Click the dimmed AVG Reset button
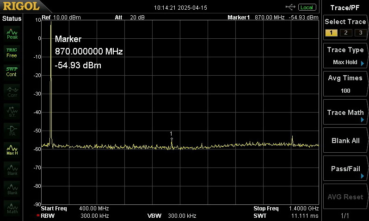The width and height of the screenshot is (369, 221). (345, 197)
